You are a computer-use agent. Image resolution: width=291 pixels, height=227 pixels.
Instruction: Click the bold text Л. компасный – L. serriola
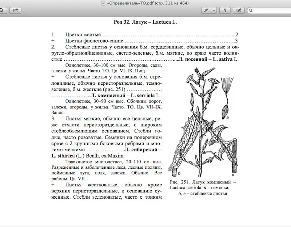pos(123,96)
